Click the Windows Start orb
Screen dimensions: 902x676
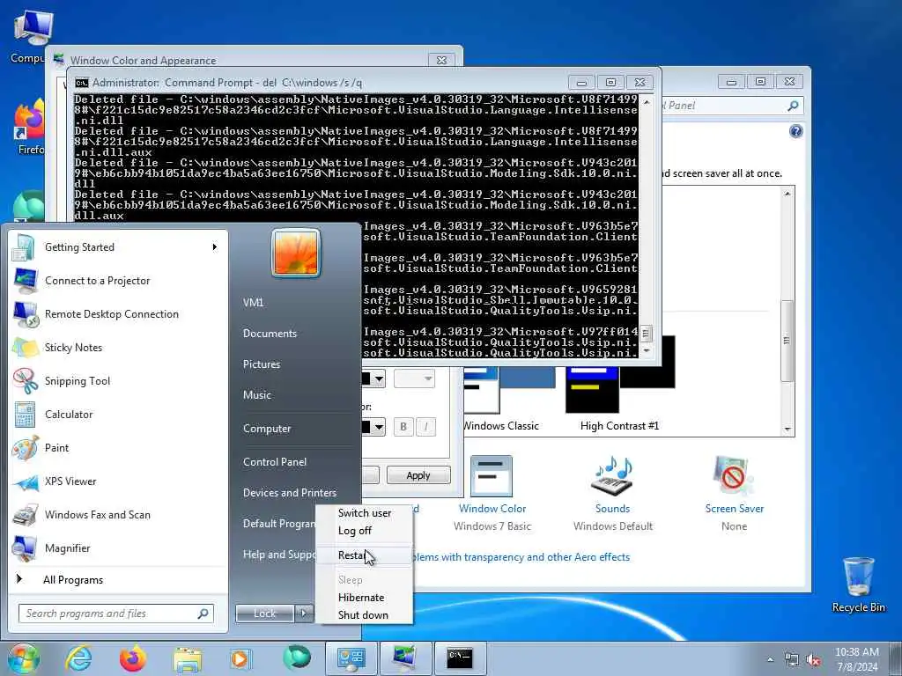tap(23, 658)
